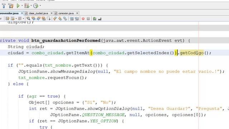Click the YES_OPTION constant

[103, 121]
